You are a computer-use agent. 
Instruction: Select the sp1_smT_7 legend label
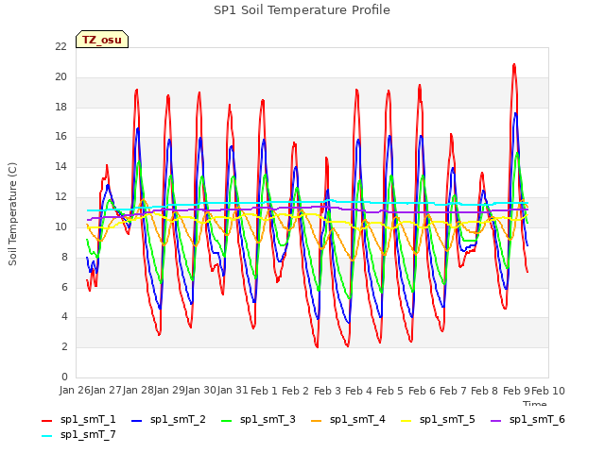pos(88,435)
